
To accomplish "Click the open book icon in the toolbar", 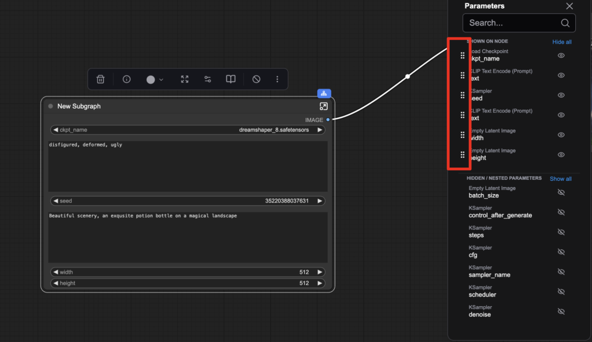I will pyautogui.click(x=231, y=79).
